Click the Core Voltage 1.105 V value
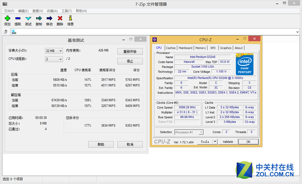302x184 pixels. 221,72
